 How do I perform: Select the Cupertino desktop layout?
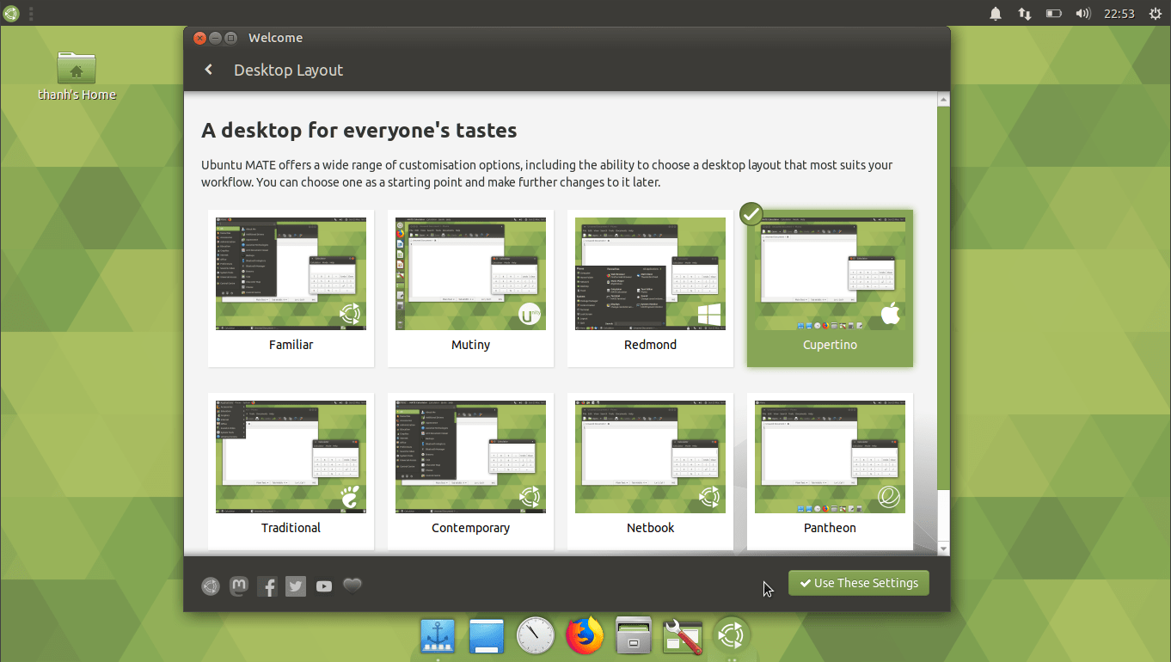coord(829,273)
